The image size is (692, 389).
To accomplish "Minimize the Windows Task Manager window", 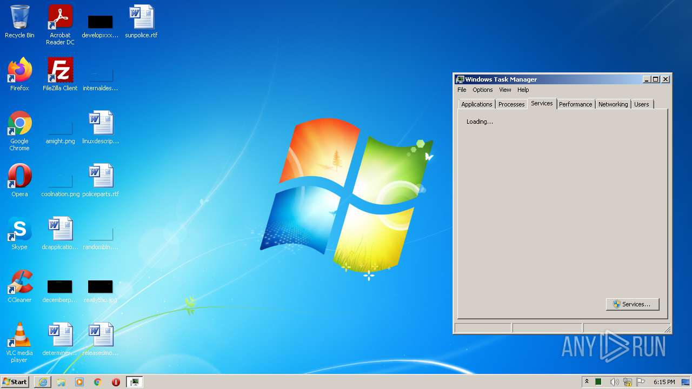I will [x=647, y=79].
